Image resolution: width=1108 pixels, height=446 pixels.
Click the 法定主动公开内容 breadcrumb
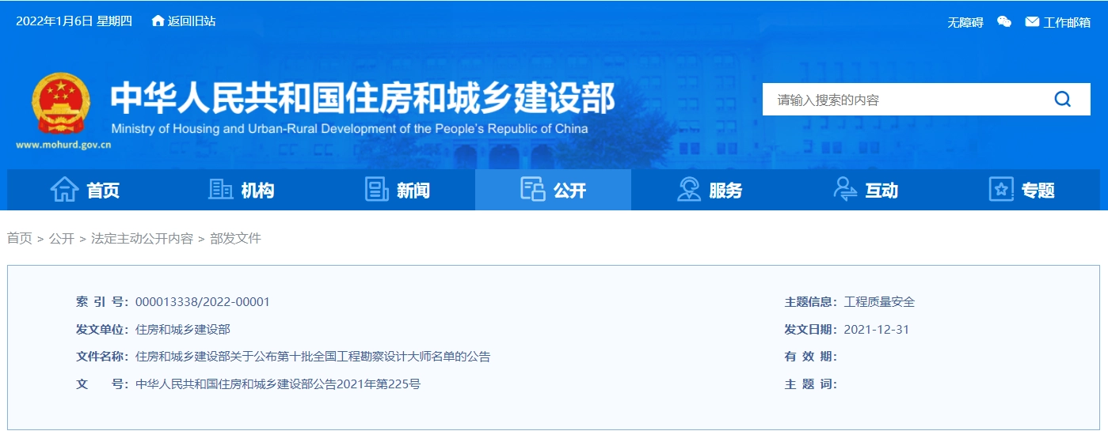pyautogui.click(x=142, y=238)
